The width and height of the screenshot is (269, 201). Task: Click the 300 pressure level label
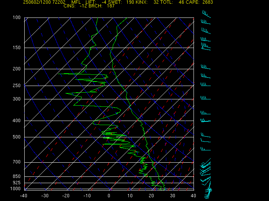pyautogui.click(x=17, y=99)
